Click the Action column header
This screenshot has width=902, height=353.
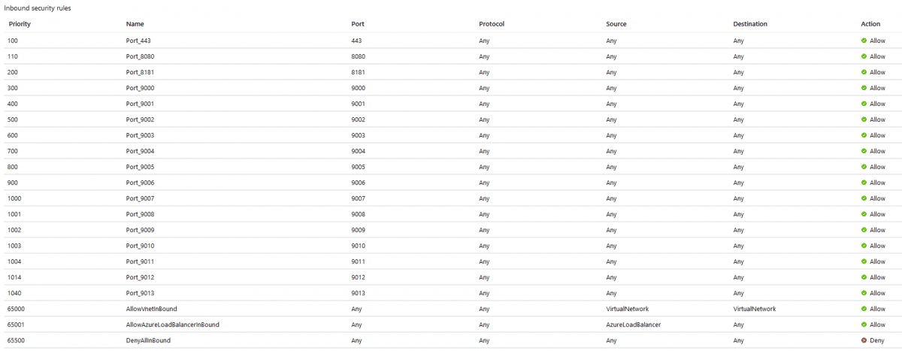click(870, 24)
